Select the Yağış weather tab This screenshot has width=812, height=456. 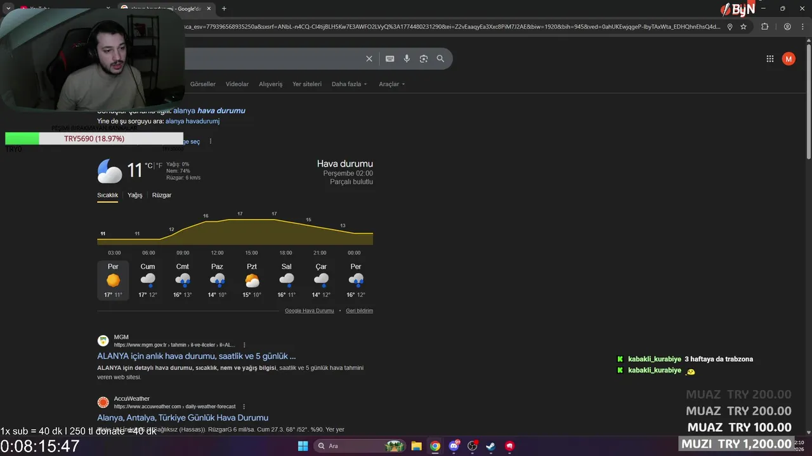click(x=134, y=195)
